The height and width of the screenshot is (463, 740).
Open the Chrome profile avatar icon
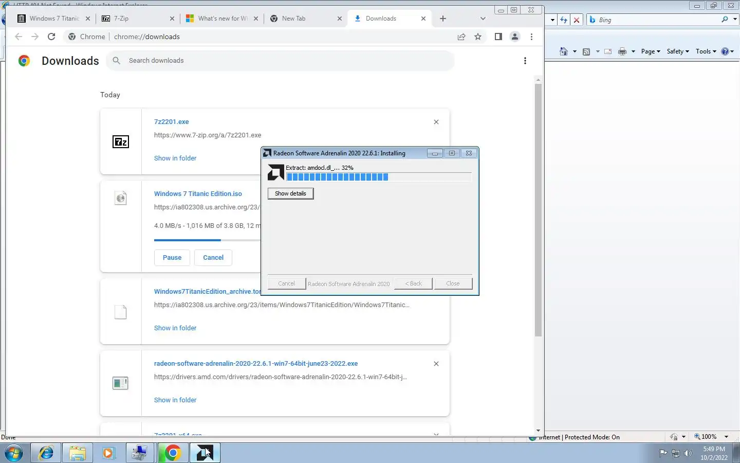click(514, 37)
